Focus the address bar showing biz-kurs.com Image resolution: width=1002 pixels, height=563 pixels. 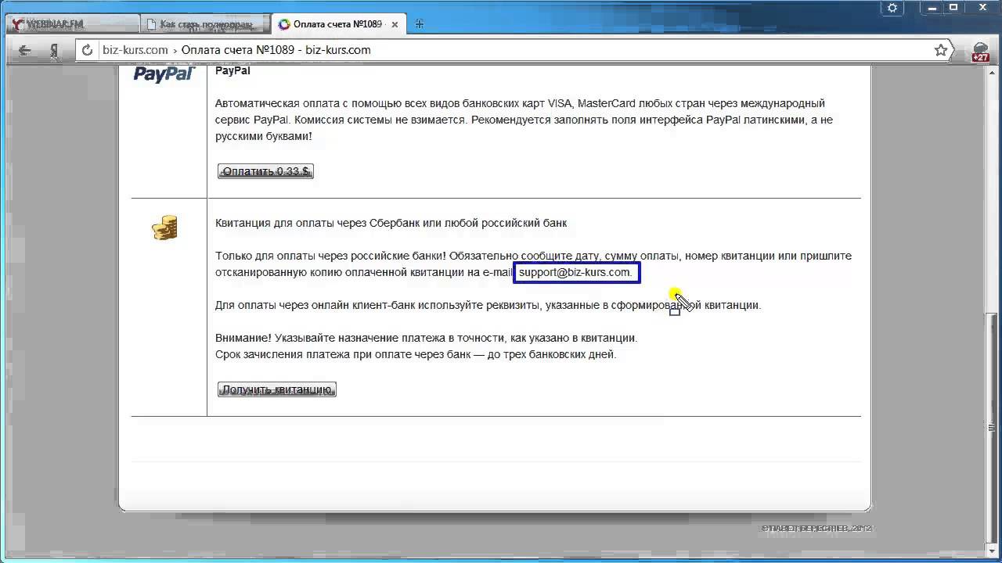(513, 50)
